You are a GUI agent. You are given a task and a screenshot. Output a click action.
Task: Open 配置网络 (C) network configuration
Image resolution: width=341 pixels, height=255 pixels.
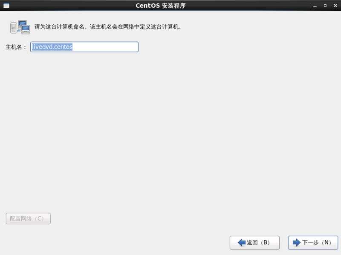(28, 218)
